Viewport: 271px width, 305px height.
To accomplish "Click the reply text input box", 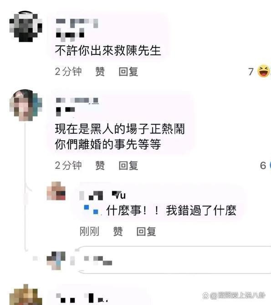I will pyautogui.click(x=174, y=260).
